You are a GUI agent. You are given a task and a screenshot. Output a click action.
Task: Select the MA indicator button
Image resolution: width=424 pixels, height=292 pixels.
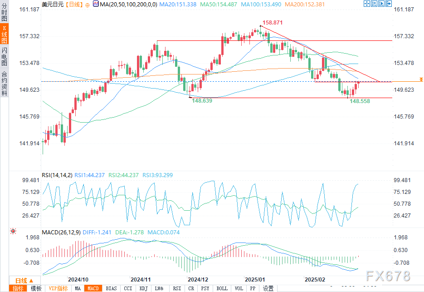click(x=78, y=288)
